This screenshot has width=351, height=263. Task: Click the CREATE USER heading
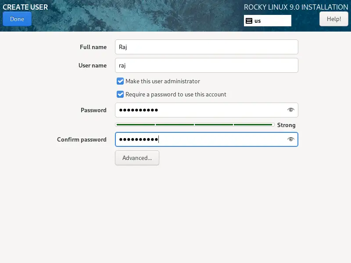tap(25, 7)
